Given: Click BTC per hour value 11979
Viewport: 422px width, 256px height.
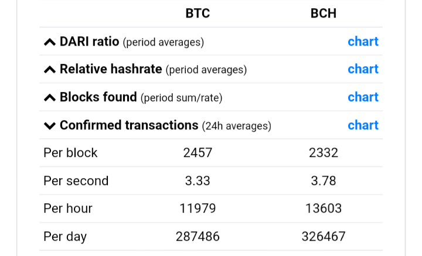Looking at the screenshot, I should pyautogui.click(x=198, y=209).
